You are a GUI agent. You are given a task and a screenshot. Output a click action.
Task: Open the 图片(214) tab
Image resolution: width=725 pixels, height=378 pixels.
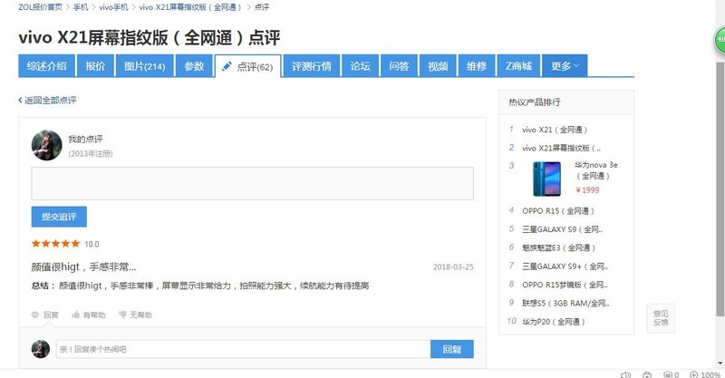[145, 66]
